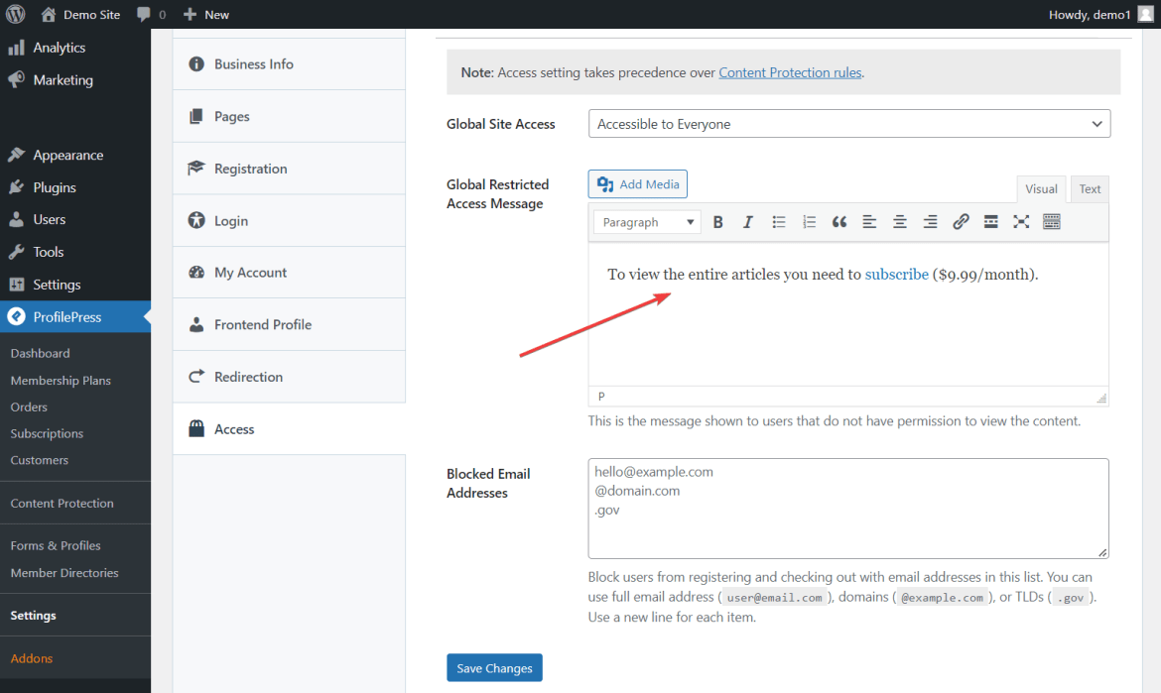Screen dimensions: 1161x693
Task: Align text center
Action: 900,222
